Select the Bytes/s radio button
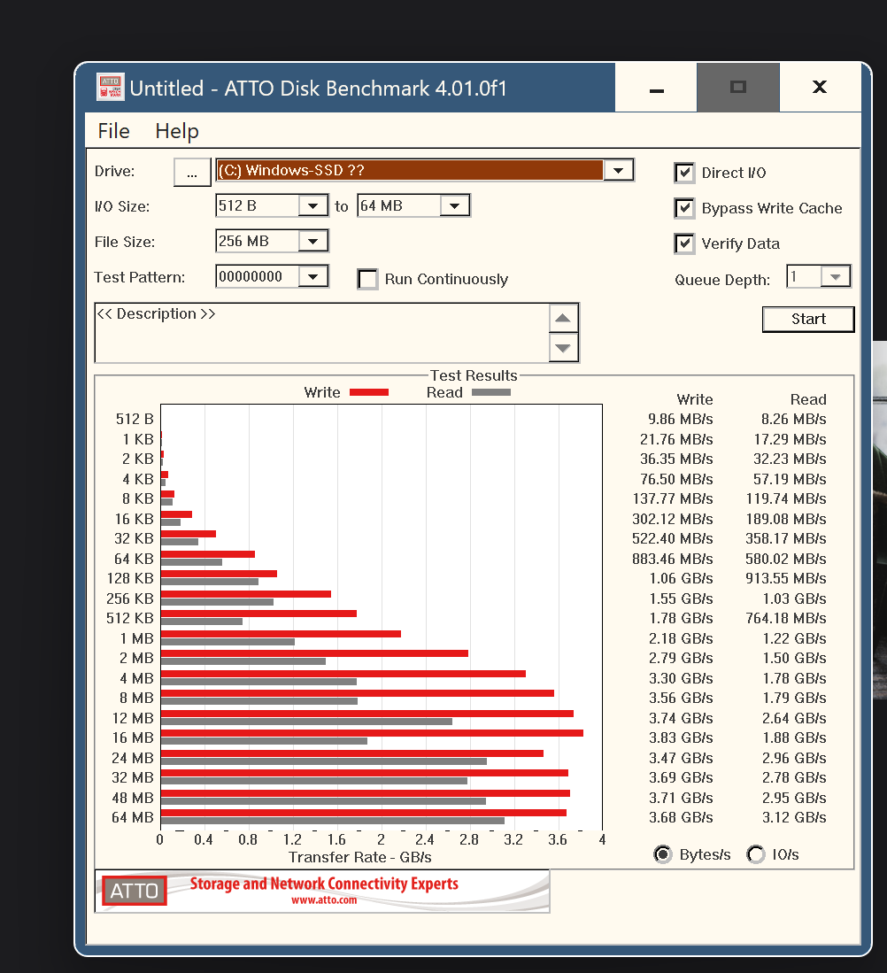The image size is (887, 973). [662, 854]
